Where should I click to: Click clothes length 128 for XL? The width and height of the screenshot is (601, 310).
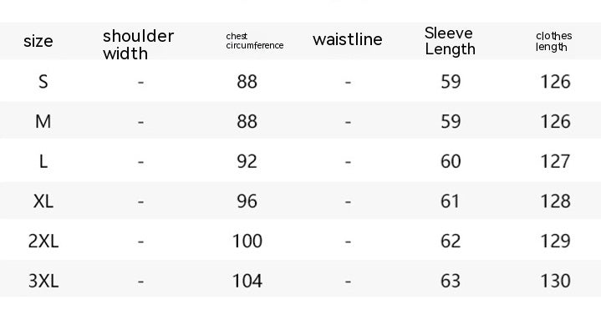click(x=555, y=201)
